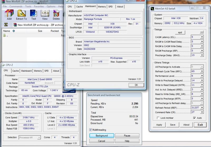
Task: Click Help in the benchmark dialog
Action: 127,141
